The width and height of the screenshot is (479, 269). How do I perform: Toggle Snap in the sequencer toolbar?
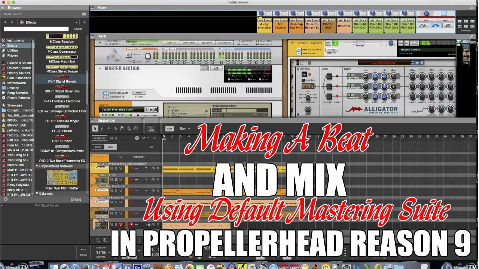(170, 129)
